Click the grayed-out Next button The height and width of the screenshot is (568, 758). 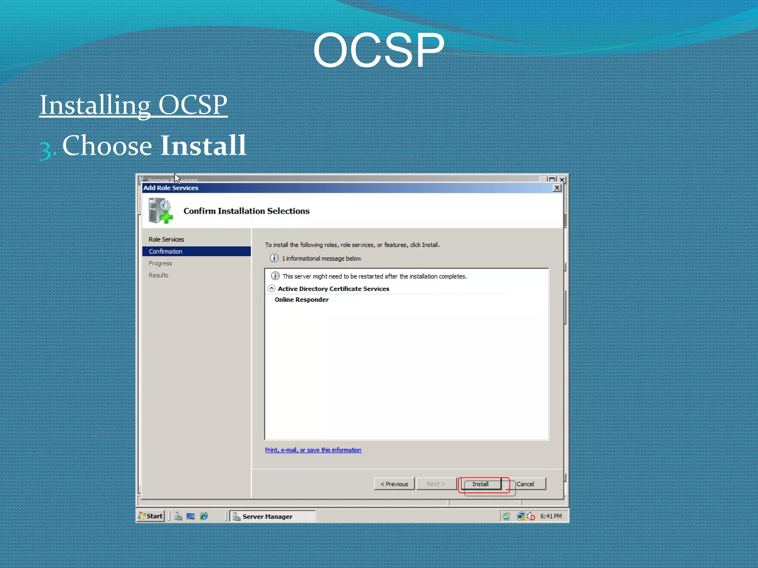coord(436,484)
